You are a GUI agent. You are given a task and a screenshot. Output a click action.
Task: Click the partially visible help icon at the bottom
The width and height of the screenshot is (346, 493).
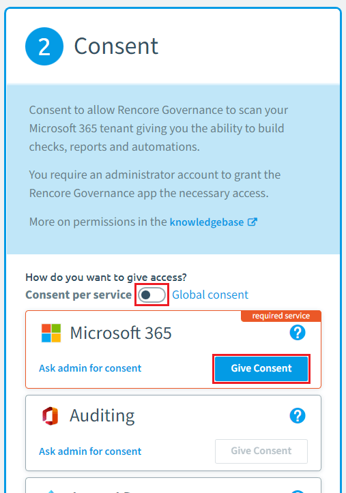(298, 491)
